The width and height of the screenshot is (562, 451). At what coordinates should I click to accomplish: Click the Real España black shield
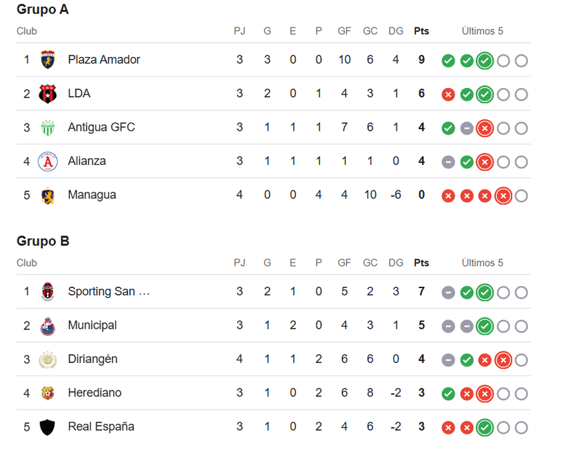[47, 427]
